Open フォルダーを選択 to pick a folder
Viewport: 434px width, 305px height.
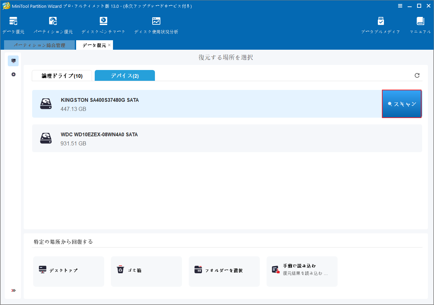(224, 271)
